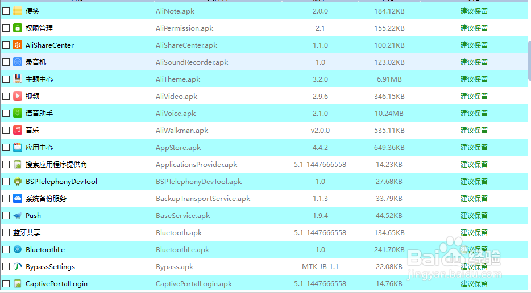Enable the 视频 row checkbox
Image resolution: width=531 pixels, height=293 pixels.
coord(6,96)
